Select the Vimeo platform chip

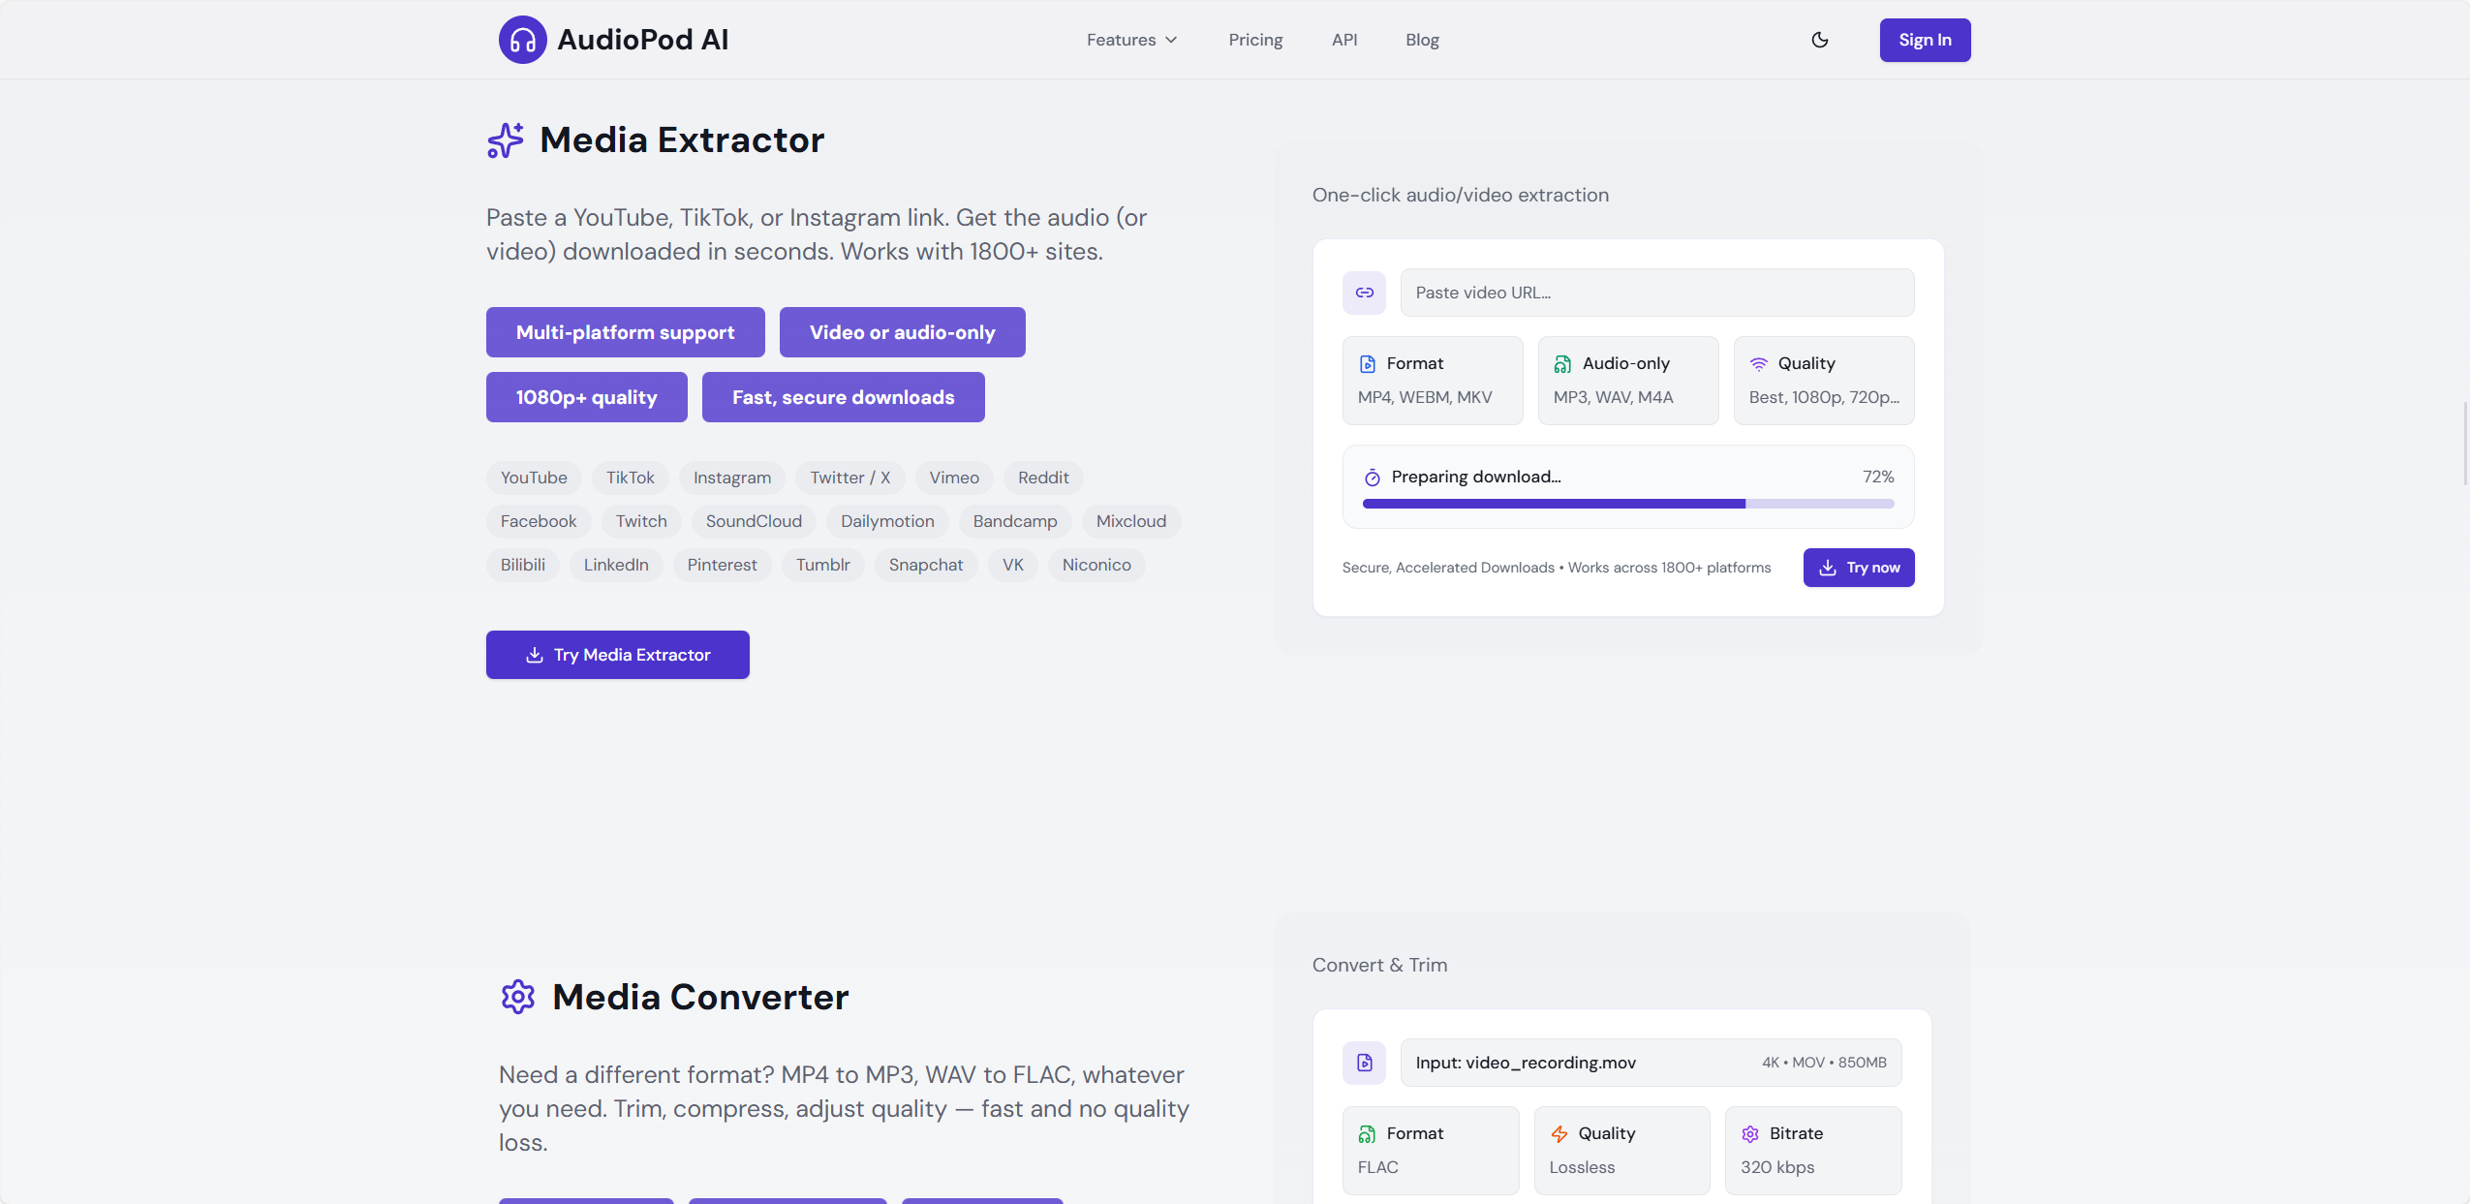point(954,478)
